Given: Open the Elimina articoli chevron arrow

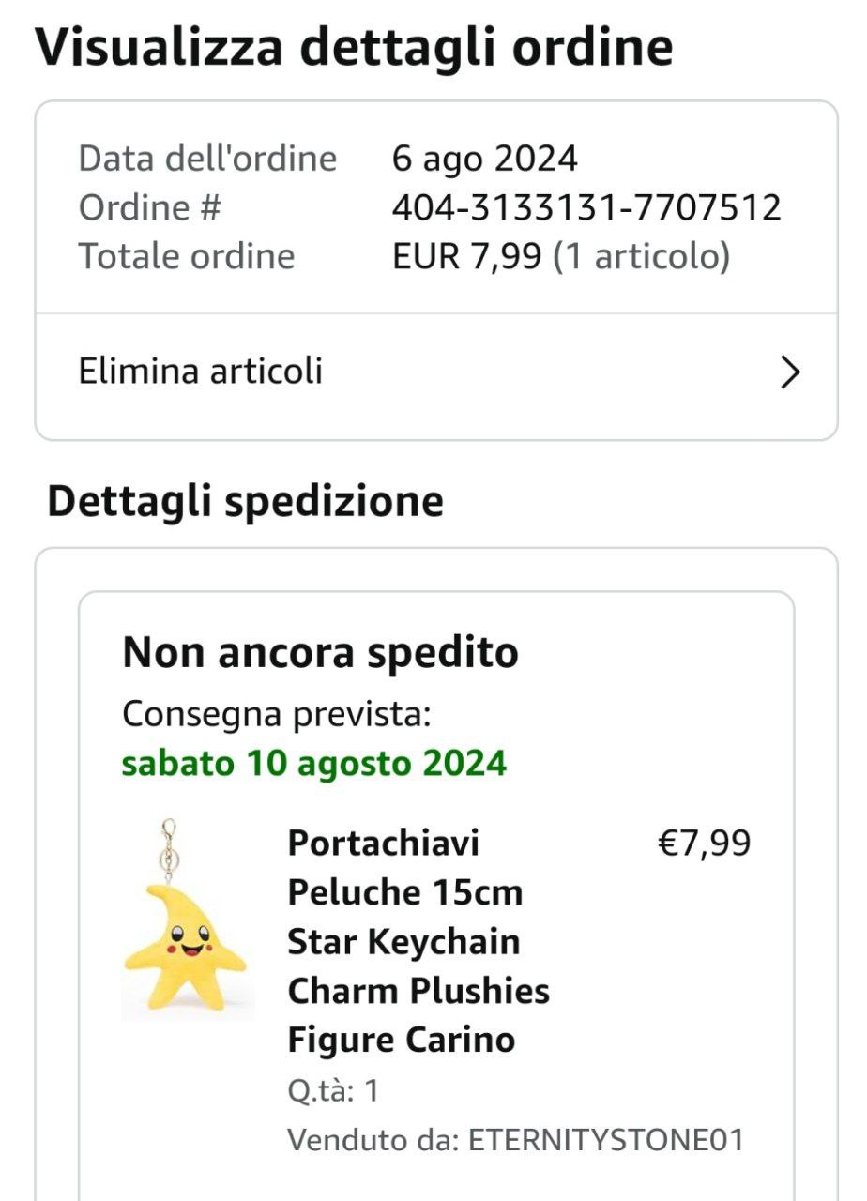Looking at the screenshot, I should 790,372.
